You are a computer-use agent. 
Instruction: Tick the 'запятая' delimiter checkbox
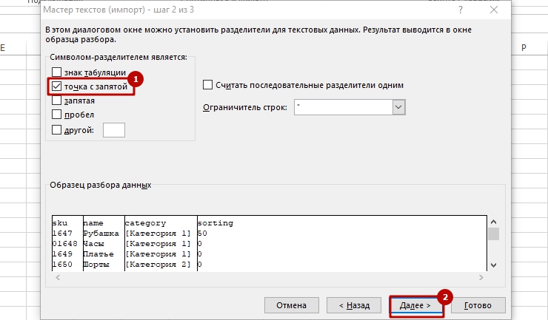(x=57, y=101)
